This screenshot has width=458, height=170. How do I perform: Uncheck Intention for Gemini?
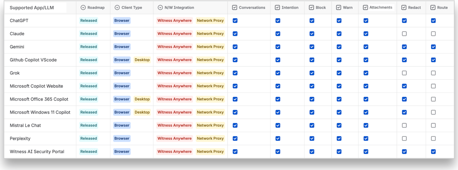pyautogui.click(x=278, y=47)
